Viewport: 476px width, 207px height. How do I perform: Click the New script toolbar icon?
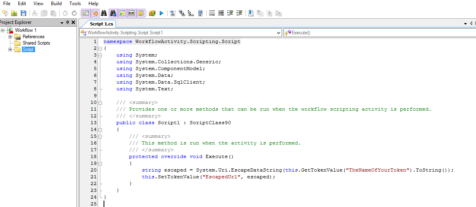[x=5, y=13]
